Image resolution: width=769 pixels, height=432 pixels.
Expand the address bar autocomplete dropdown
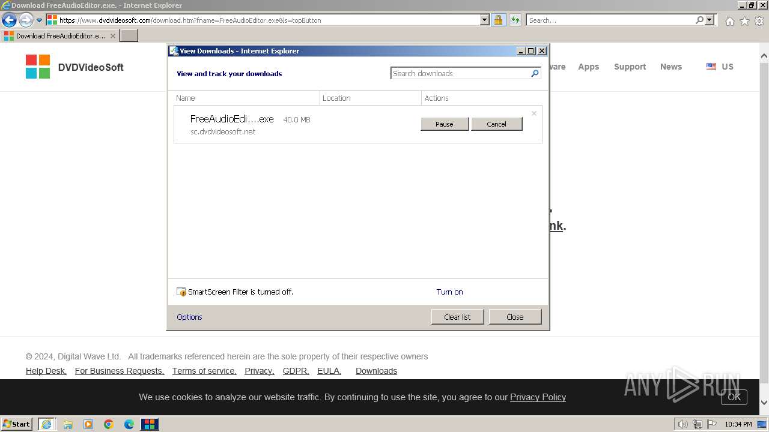[x=485, y=20]
